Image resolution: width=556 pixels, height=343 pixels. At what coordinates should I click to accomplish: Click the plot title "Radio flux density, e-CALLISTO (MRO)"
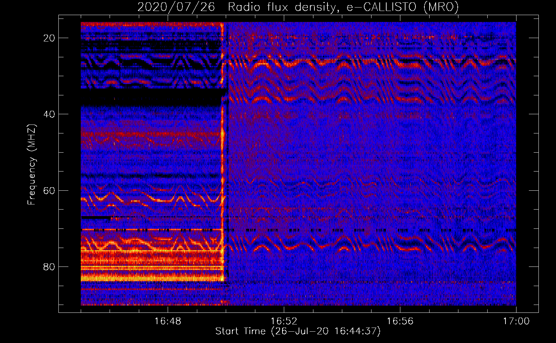tap(343, 7)
